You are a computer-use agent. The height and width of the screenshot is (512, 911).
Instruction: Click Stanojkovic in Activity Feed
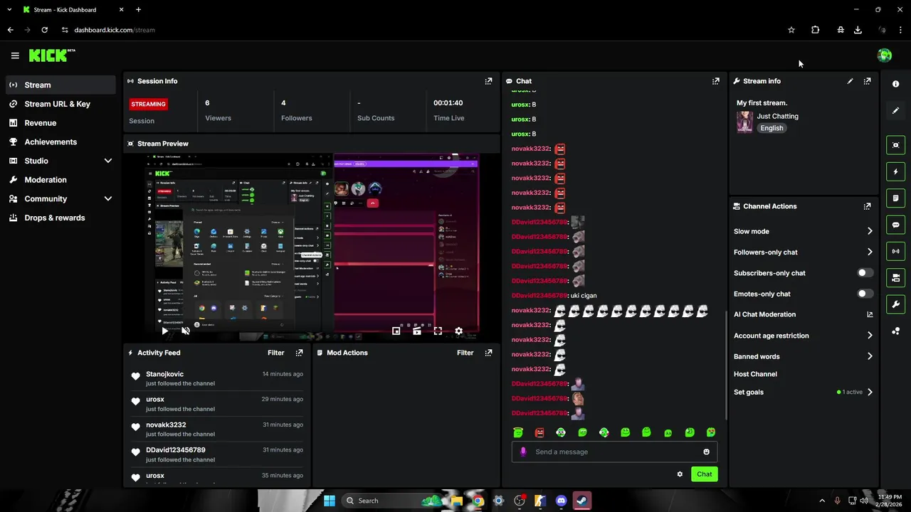coord(164,374)
